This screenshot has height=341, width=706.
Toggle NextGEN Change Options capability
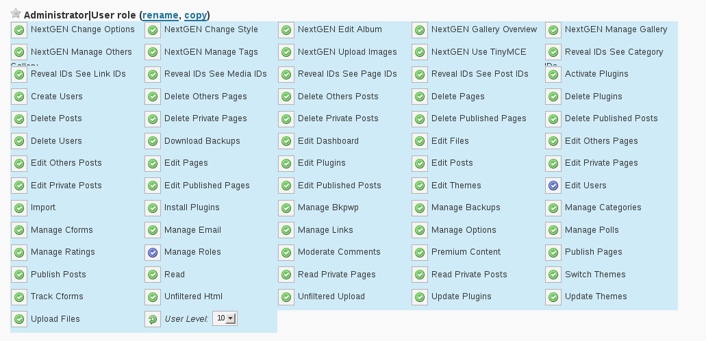tap(19, 30)
